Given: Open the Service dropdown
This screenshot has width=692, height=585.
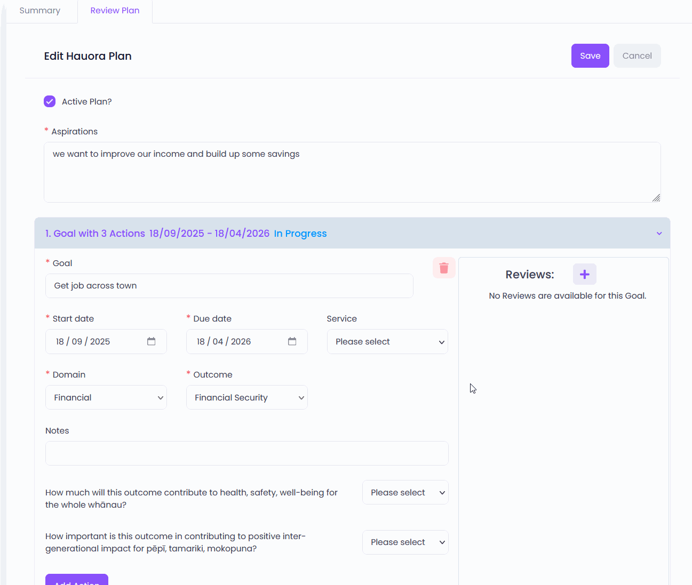Looking at the screenshot, I should click(x=387, y=342).
